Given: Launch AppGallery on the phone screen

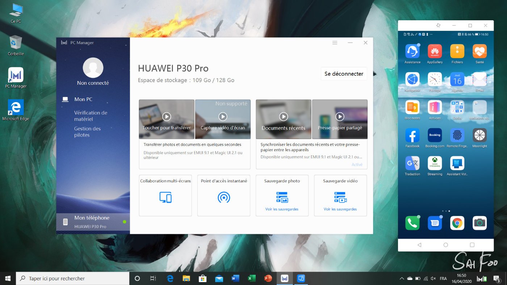Looking at the screenshot, I should pyautogui.click(x=435, y=52).
